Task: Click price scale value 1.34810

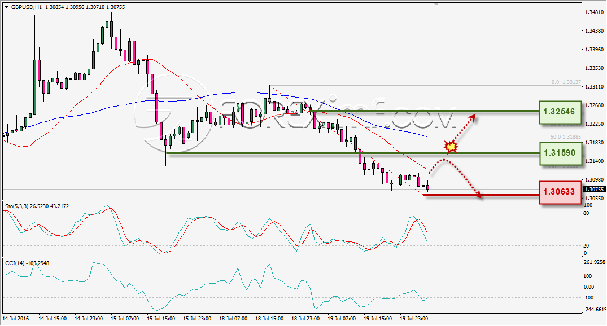Action: 594,12
